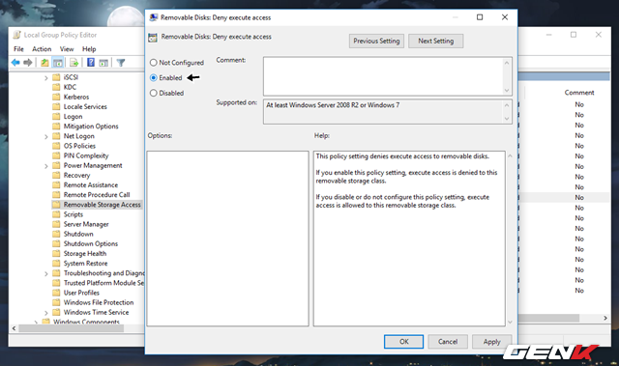Click the Scripts folder icon
Viewport: 619px width, 366px height.
pos(56,214)
